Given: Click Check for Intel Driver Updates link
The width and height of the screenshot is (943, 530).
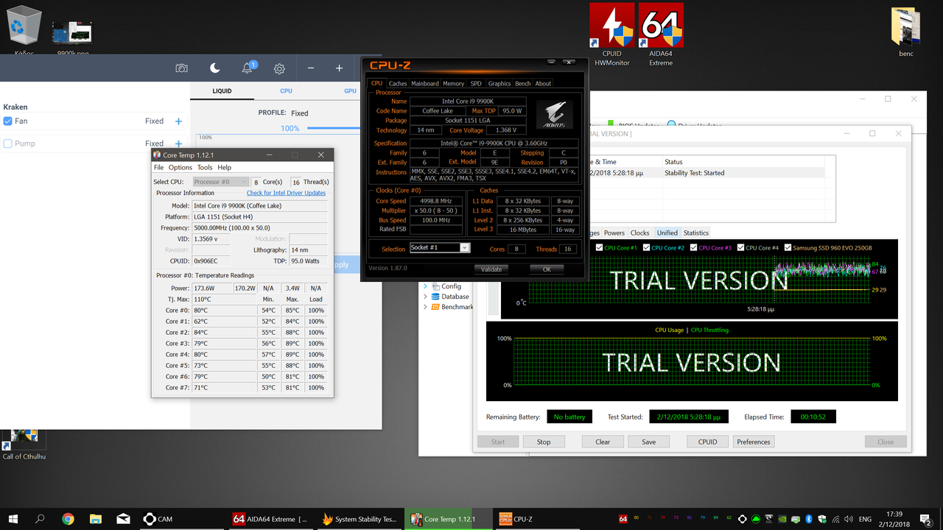Looking at the screenshot, I should [286, 193].
